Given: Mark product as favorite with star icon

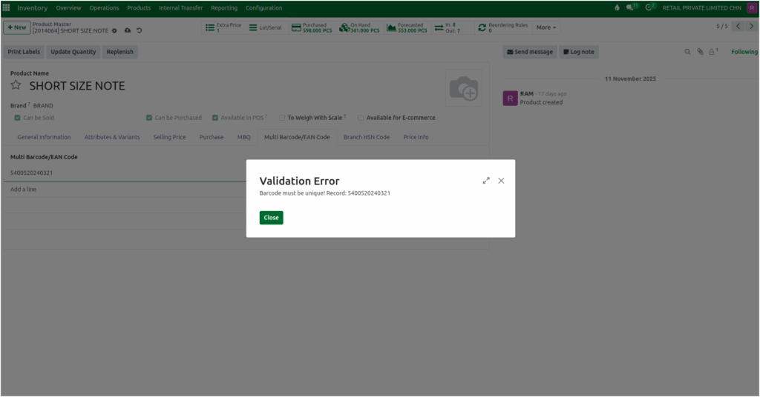Looking at the screenshot, I should point(16,86).
